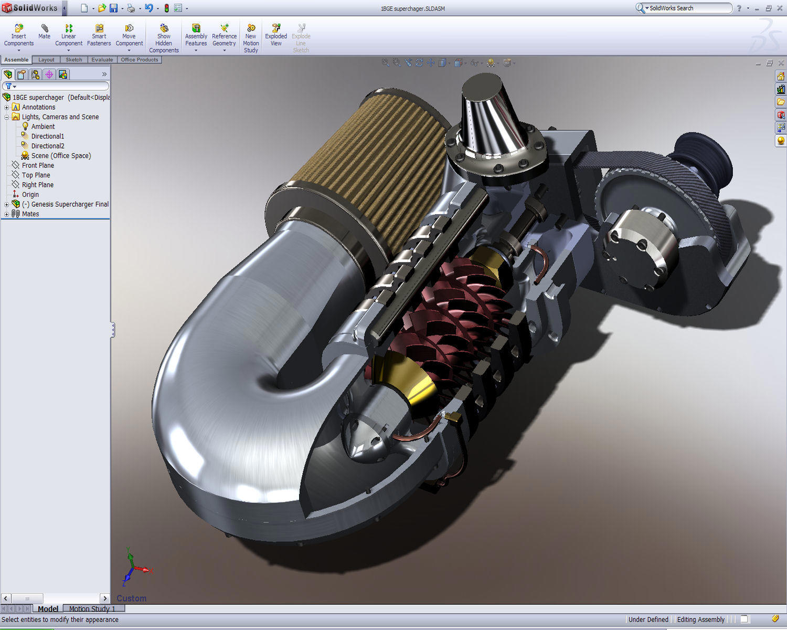Open Smart Fasteners tool
The width and height of the screenshot is (787, 630).
pos(99,28)
